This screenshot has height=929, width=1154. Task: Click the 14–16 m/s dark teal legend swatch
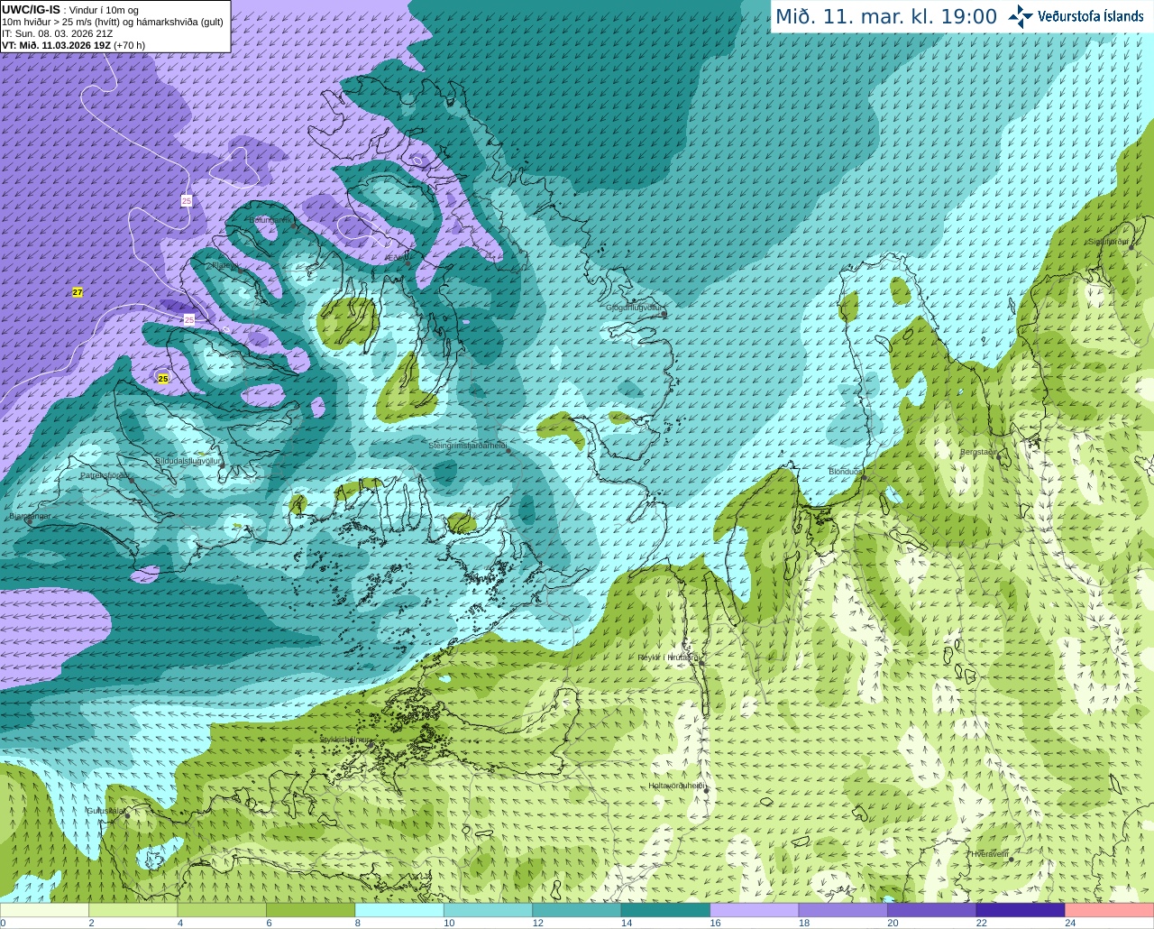coord(665,910)
